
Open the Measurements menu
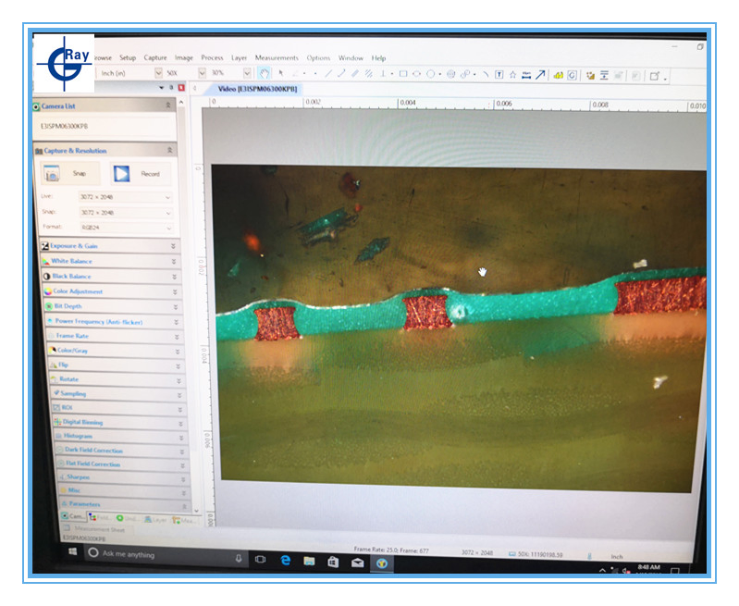(277, 57)
